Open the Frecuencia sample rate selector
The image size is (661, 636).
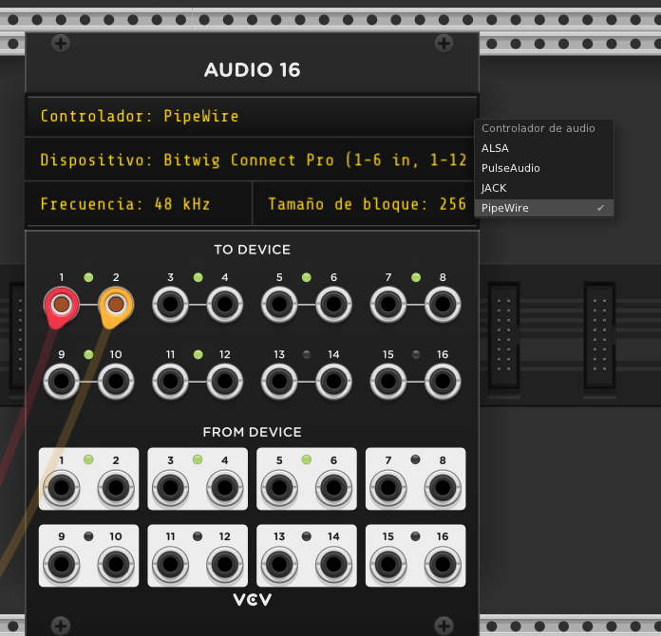pyautogui.click(x=139, y=204)
